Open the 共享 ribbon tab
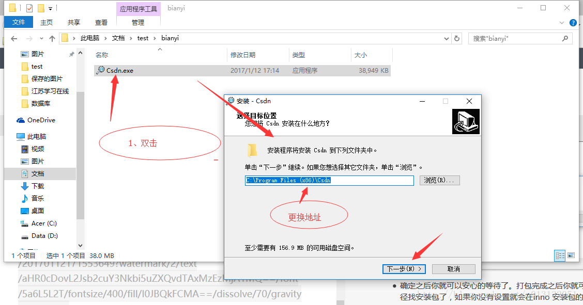583x305 pixels. 73,23
